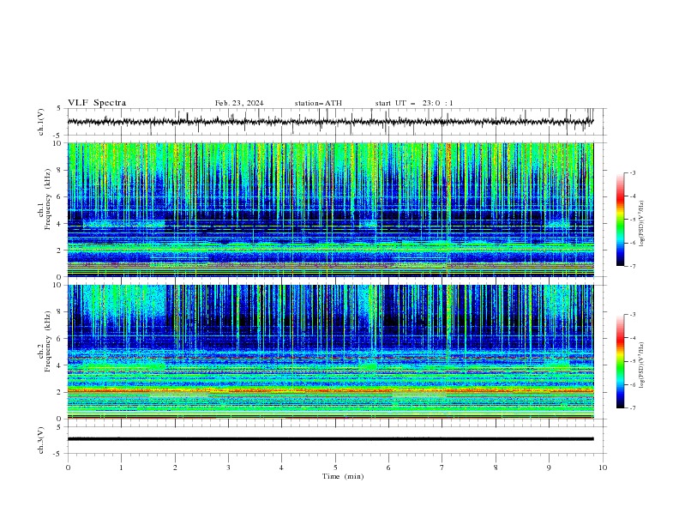This screenshot has width=679, height=525.
Task: Click the "ch.1(V)" axis label
Action: [41, 122]
